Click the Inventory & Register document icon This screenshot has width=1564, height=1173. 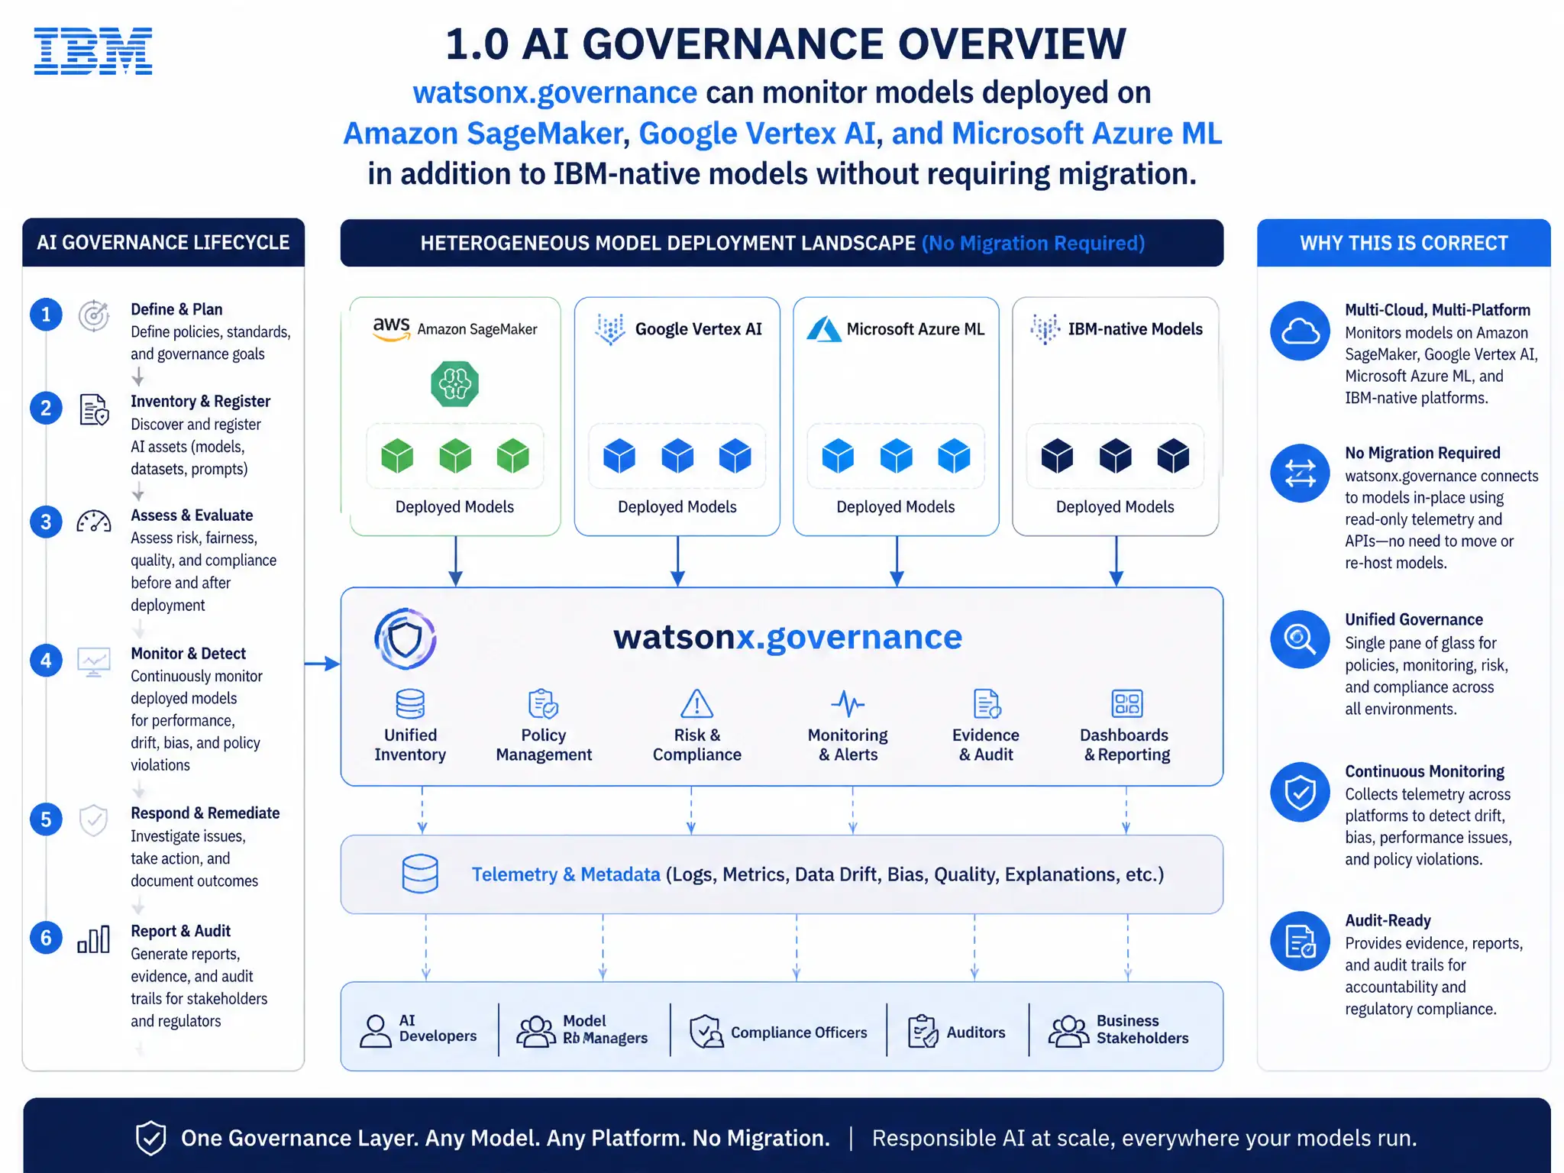click(94, 410)
